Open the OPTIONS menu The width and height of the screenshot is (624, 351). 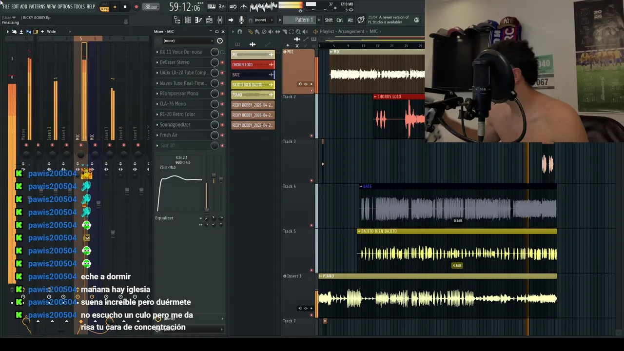pos(65,6)
